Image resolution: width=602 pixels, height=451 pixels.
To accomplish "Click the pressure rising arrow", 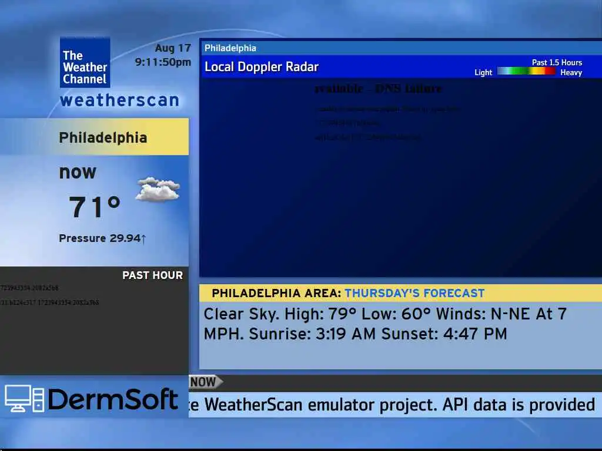I will [x=143, y=239].
